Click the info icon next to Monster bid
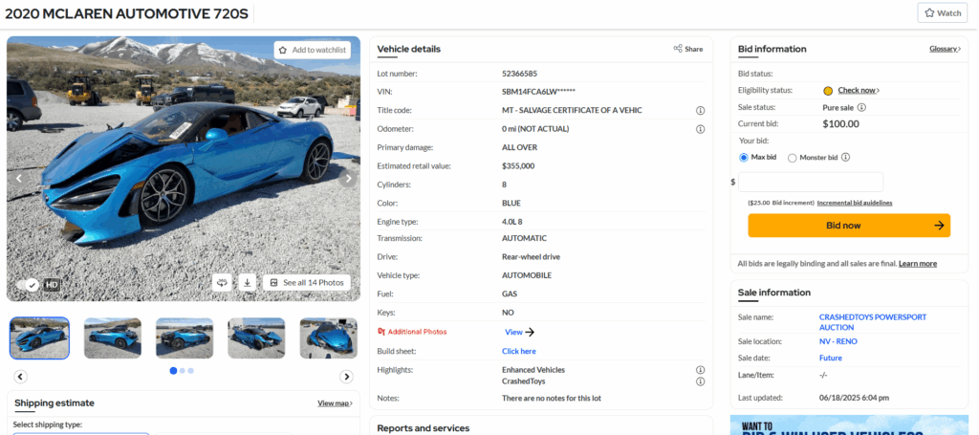Screen dimensions: 979x435 [x=845, y=158]
